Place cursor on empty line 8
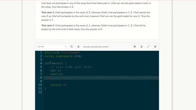Screen dimensions: 196x110 point(101,78)
